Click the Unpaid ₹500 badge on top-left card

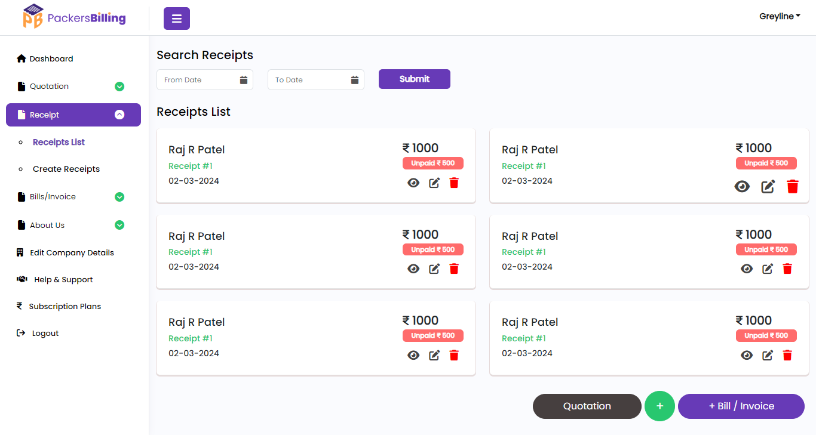pyautogui.click(x=433, y=163)
